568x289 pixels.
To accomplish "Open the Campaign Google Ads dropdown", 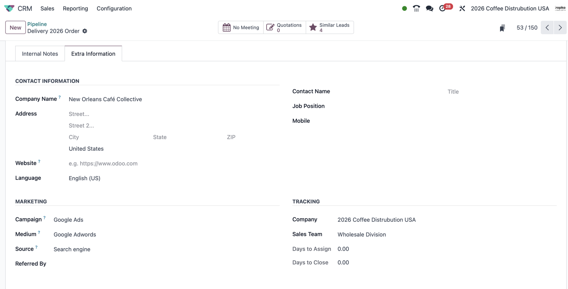I will [x=166, y=220].
